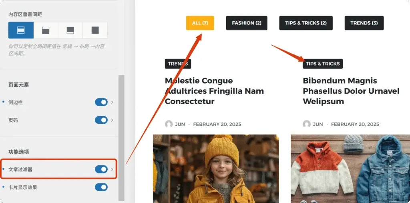Turn off the 文章过滤器 post filter switch
The height and width of the screenshot is (203, 410).
tap(101, 169)
